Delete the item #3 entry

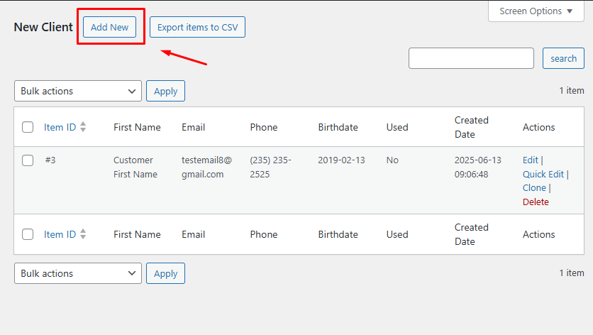(x=536, y=202)
